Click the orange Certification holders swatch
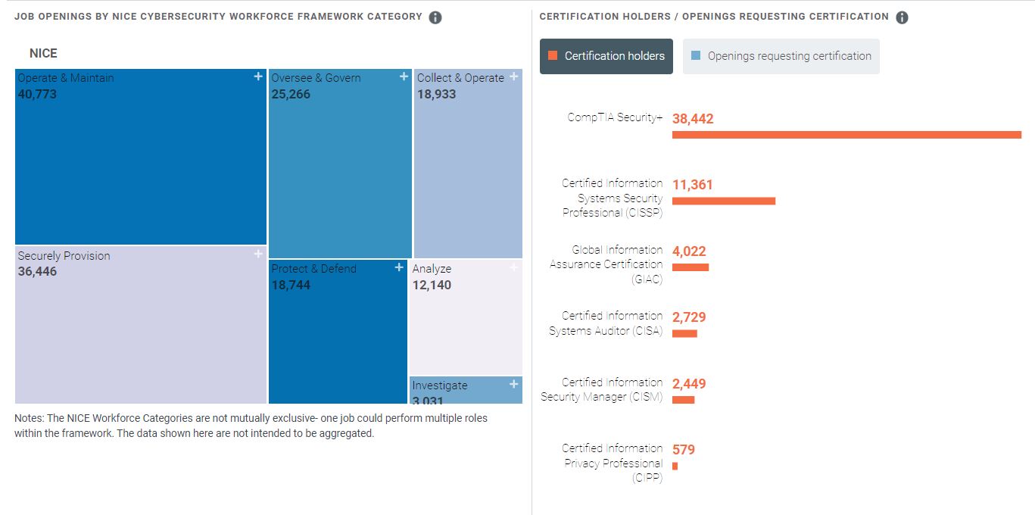 point(553,56)
